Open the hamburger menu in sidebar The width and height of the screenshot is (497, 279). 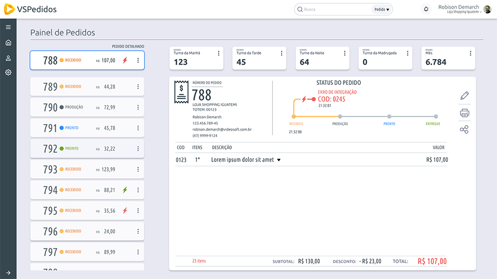coord(8,27)
